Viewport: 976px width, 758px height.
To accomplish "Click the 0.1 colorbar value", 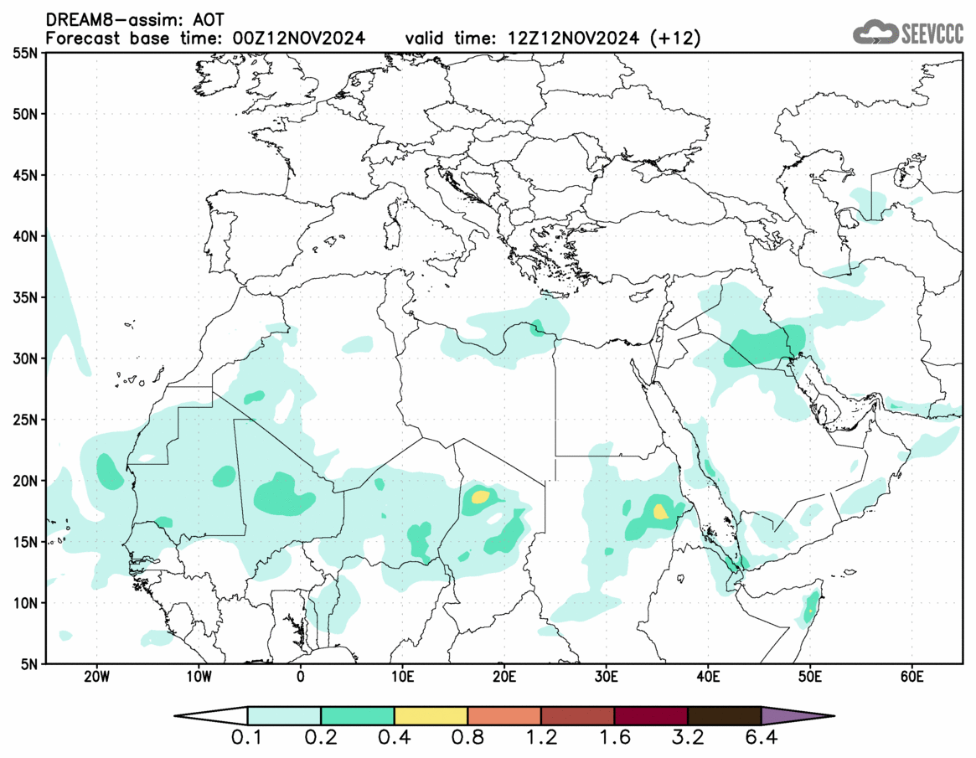I will [246, 738].
